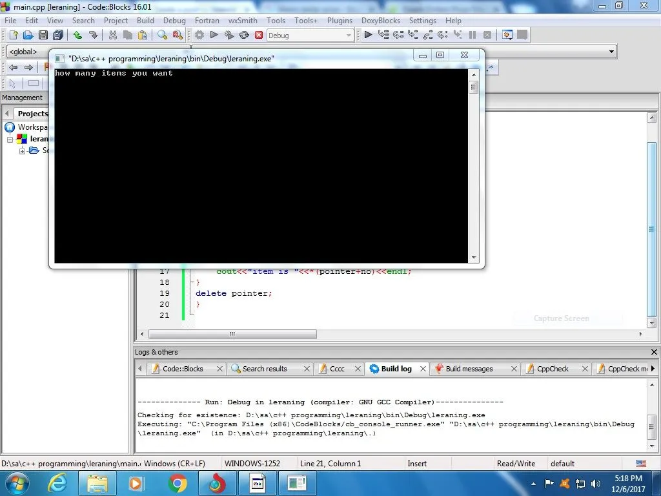Click the Cut scissors icon
This screenshot has width=661, height=496.
[112, 35]
